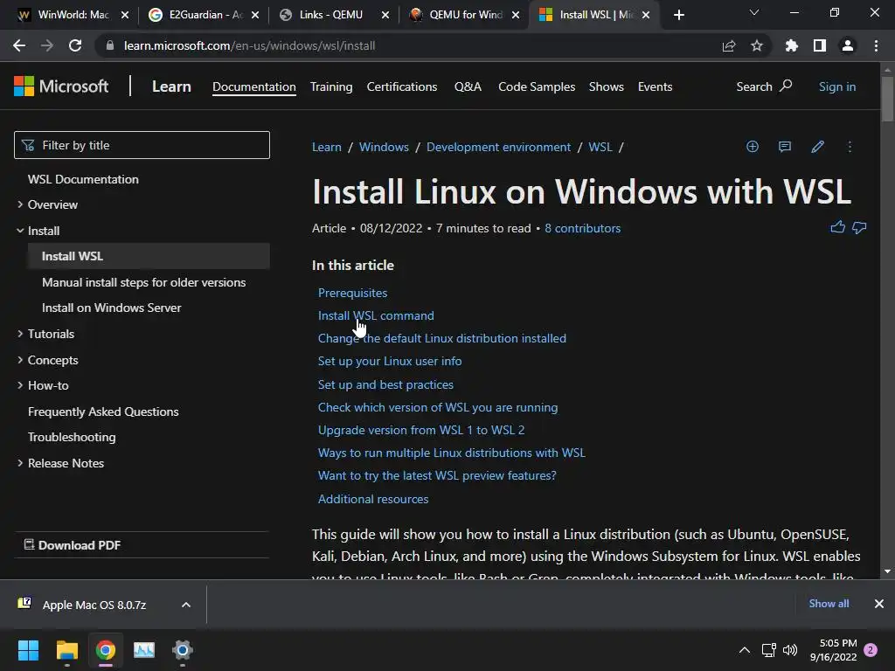
Task: Open a new tab with the plus button
Action: pos(678,15)
